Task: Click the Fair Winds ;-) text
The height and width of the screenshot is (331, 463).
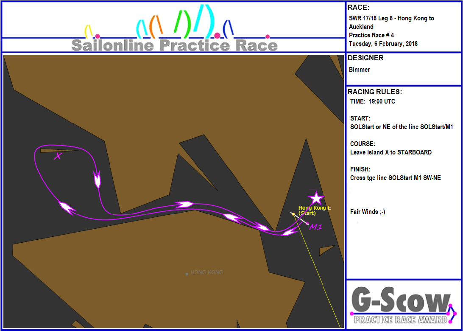Action: [368, 212]
